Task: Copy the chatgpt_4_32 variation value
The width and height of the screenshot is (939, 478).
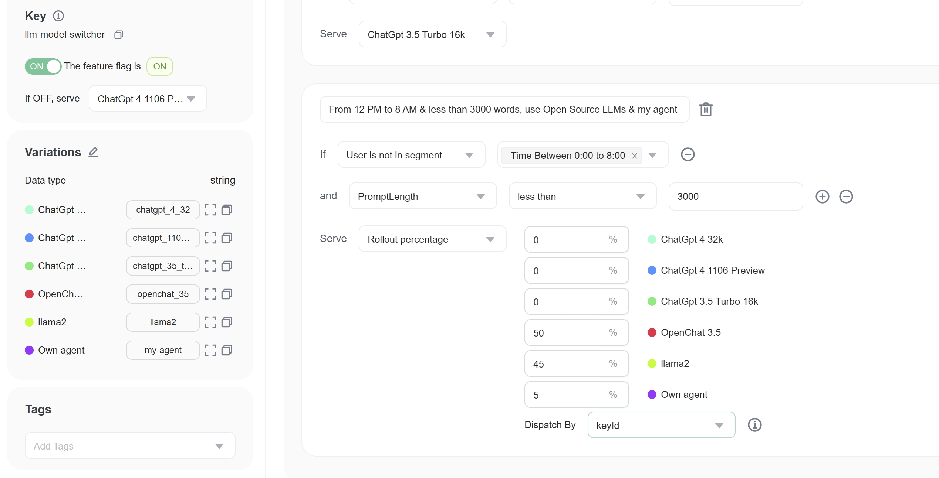Action: (x=227, y=210)
